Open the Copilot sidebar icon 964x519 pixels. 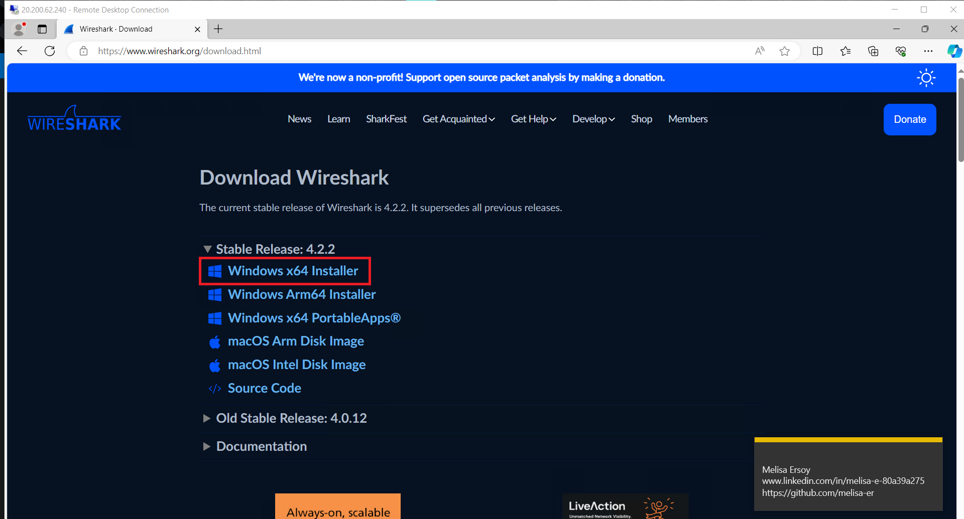[x=954, y=51]
